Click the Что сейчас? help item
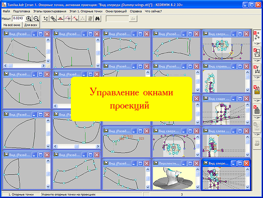This screenshot has width=263, height=198. tap(154, 11)
